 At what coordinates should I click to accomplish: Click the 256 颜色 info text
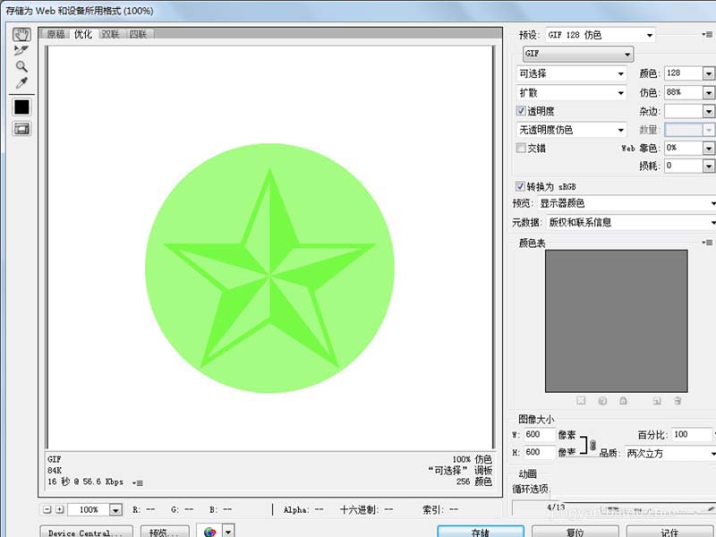click(474, 482)
